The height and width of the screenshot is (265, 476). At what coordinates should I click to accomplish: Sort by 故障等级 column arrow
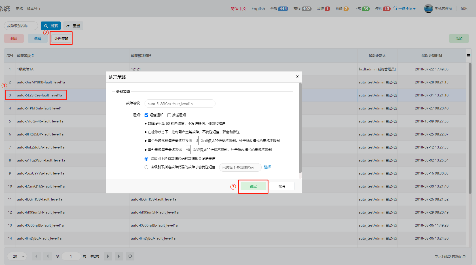33,55
